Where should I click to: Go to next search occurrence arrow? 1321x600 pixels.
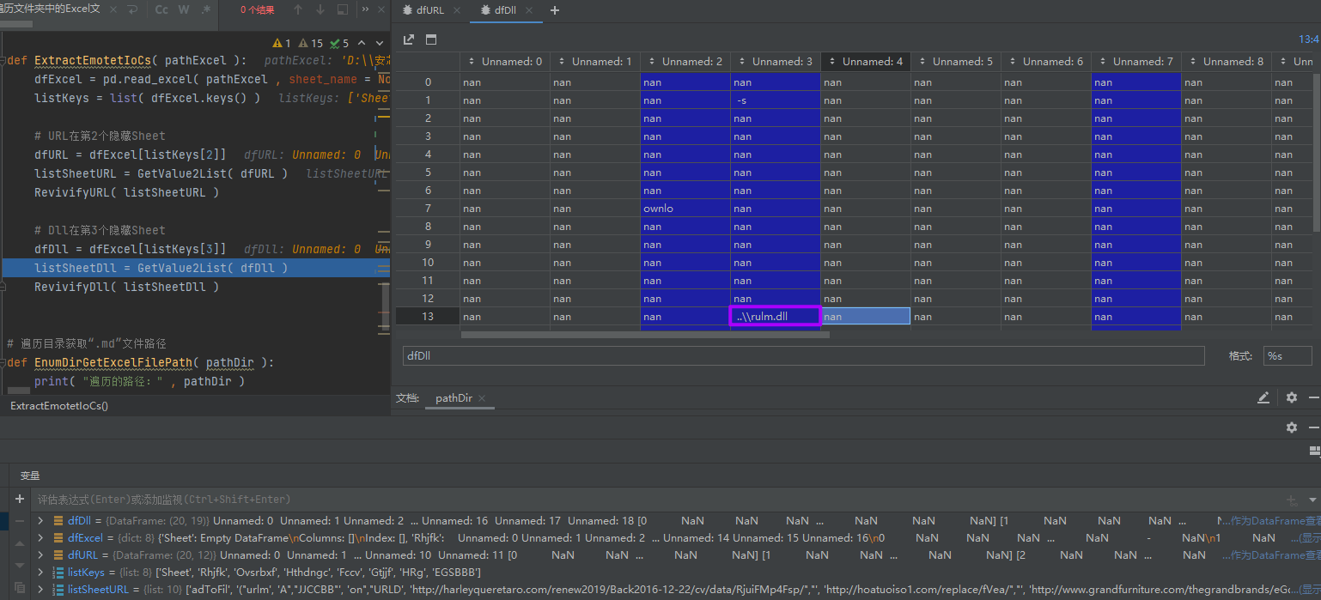coord(320,10)
